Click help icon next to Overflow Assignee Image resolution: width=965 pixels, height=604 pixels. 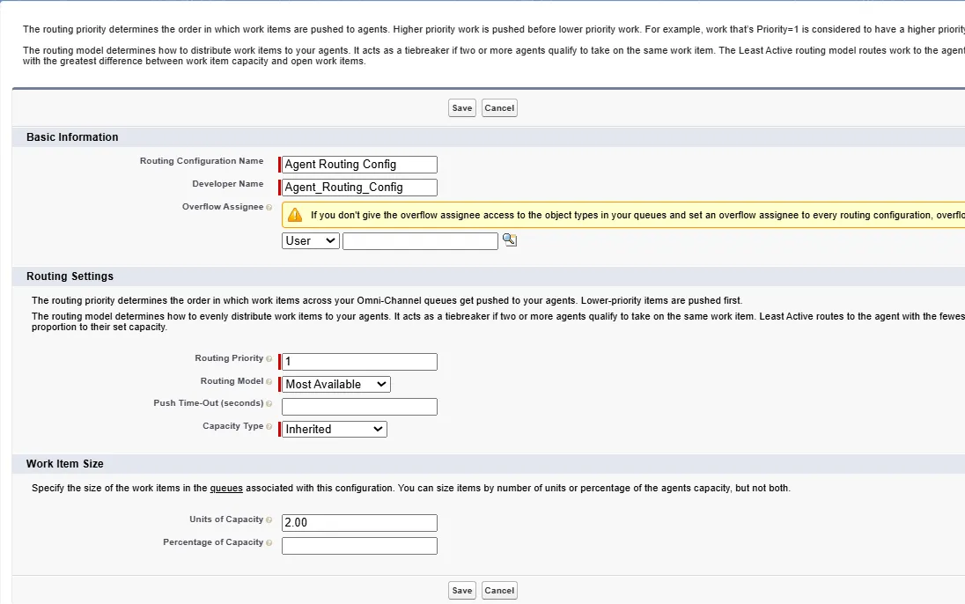pos(269,208)
